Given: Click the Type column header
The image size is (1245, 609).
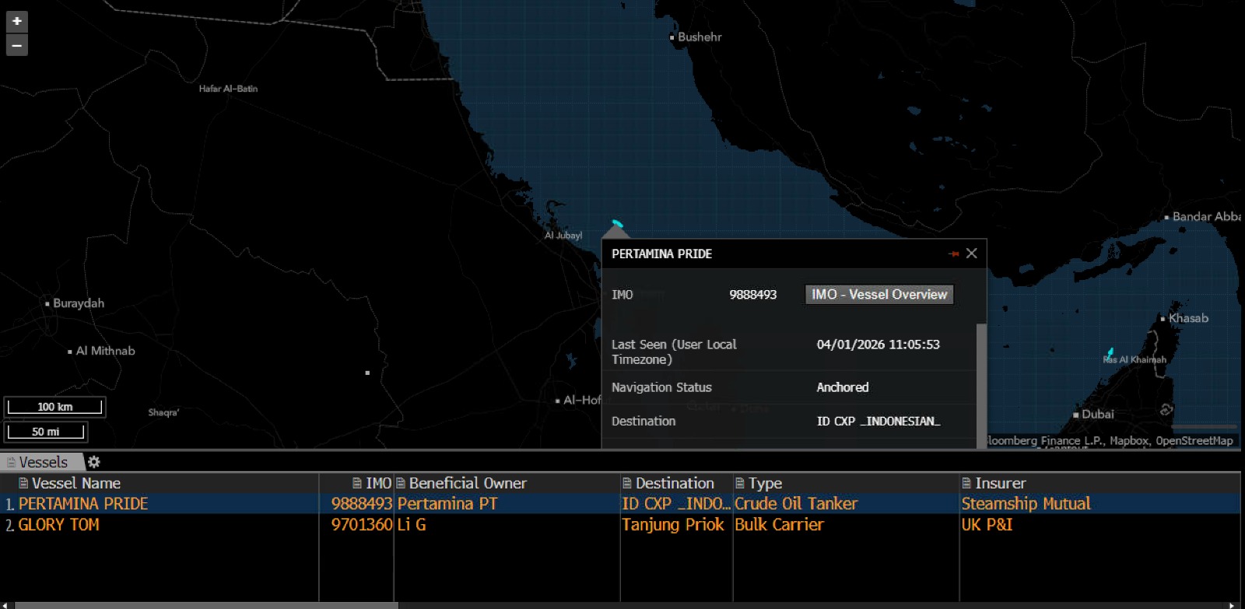Looking at the screenshot, I should [x=765, y=483].
